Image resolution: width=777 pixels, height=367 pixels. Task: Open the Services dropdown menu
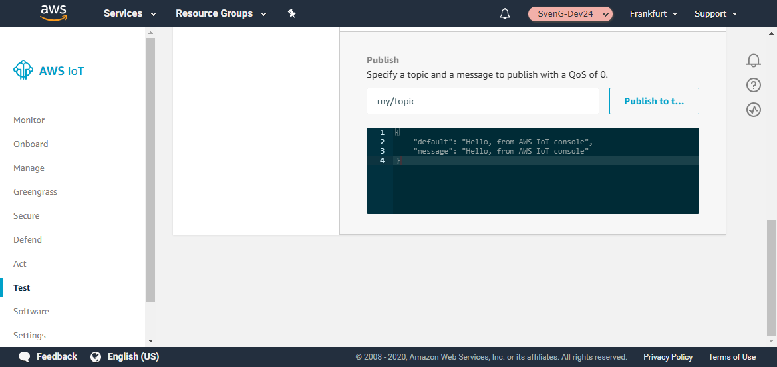click(x=130, y=14)
